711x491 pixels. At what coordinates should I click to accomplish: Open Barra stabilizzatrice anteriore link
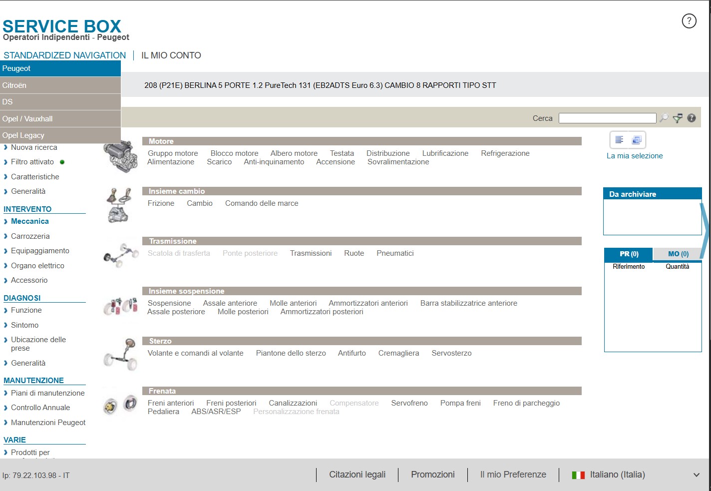469,303
